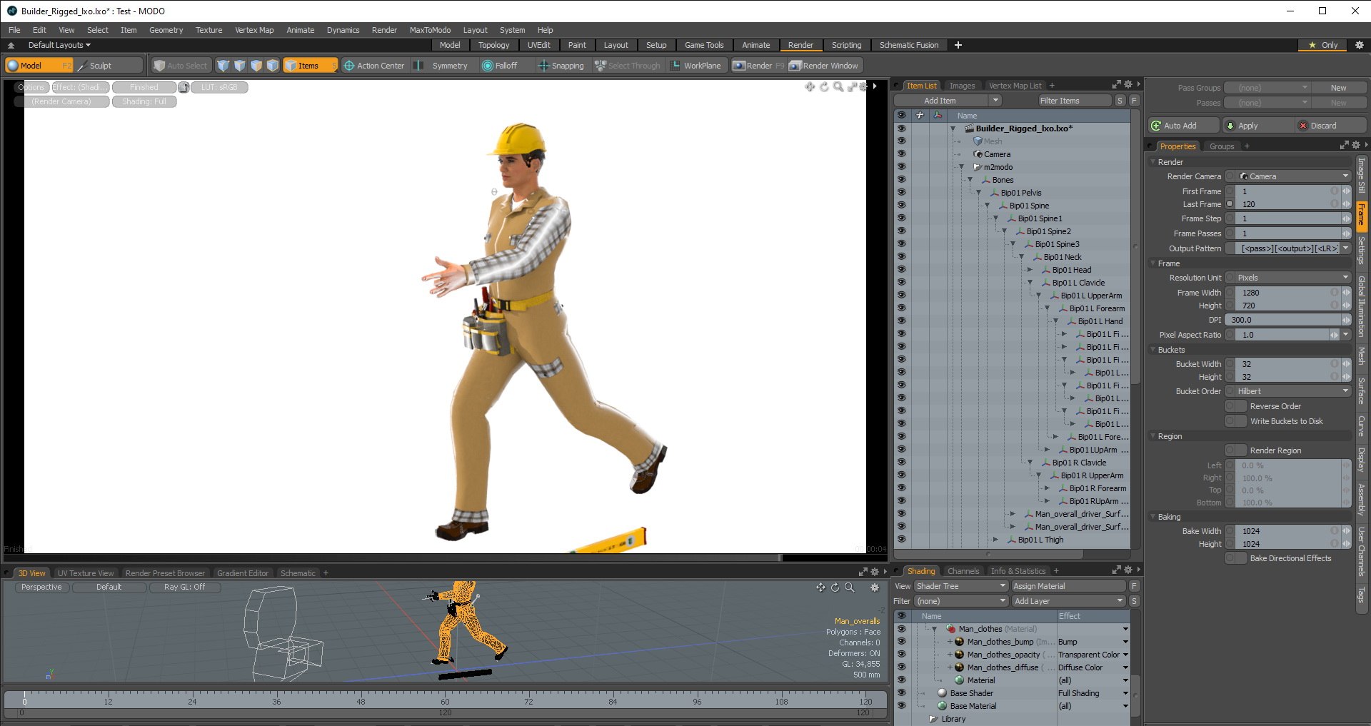Click the Discard pass icon
The width and height of the screenshot is (1371, 726).
(1303, 126)
